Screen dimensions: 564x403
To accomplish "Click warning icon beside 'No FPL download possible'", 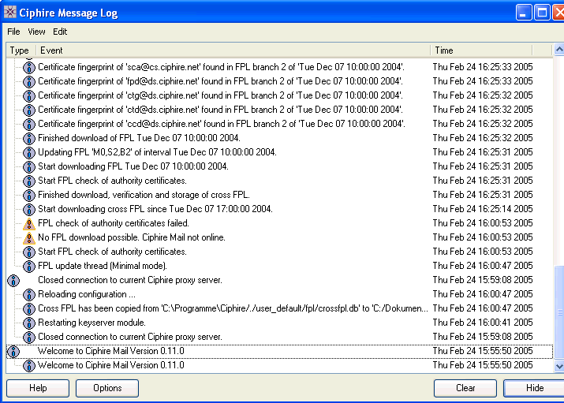I will (28, 237).
